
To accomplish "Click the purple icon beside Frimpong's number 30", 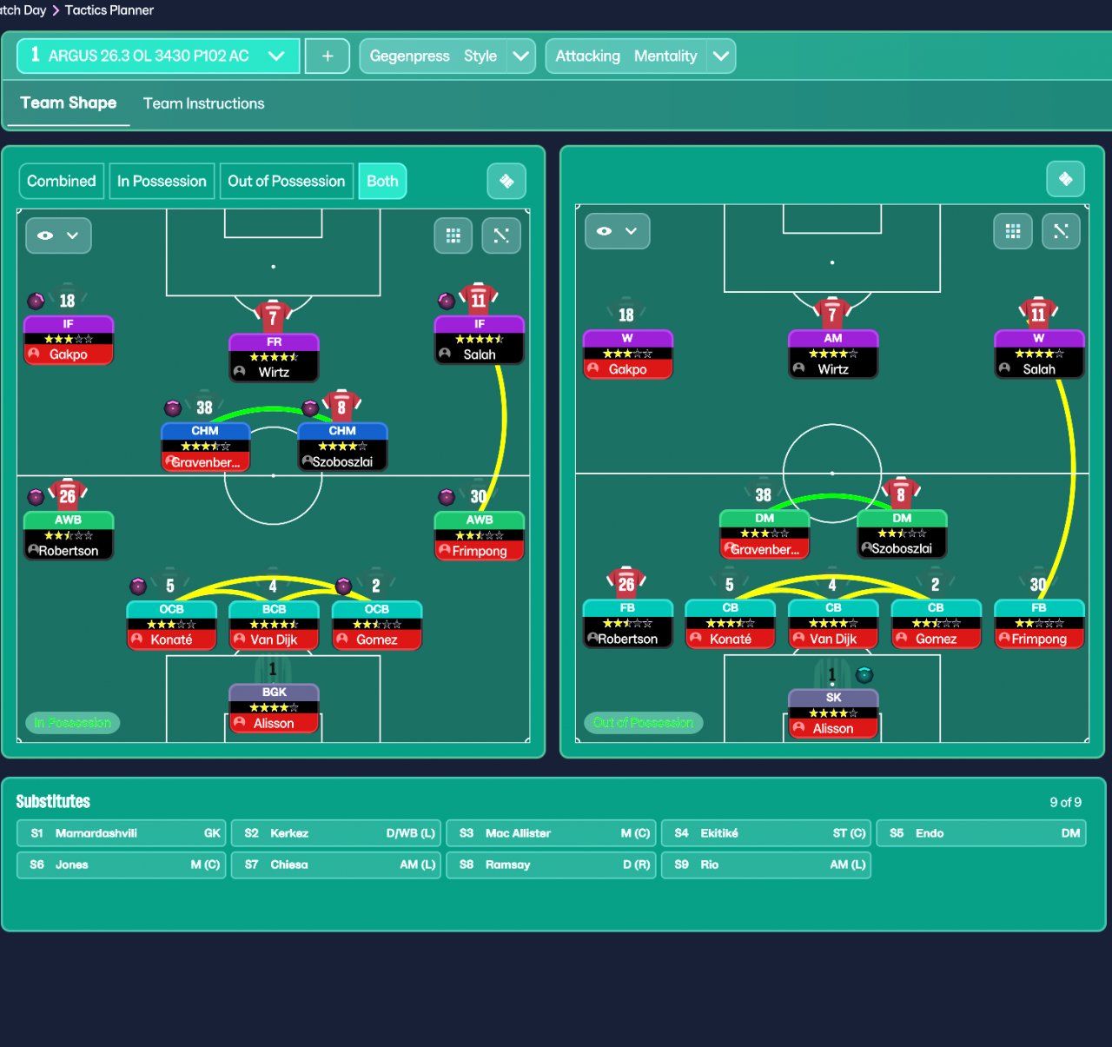I will click(x=447, y=497).
